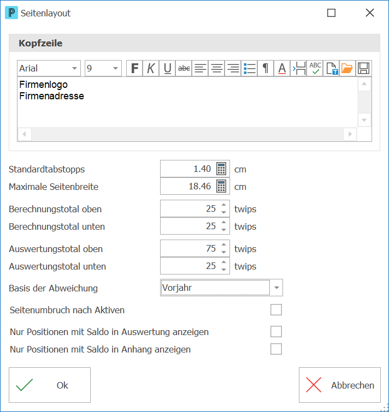Increase Berechnungstotal unten value
Image resolution: width=389 pixels, height=412 pixels.
[x=223, y=222]
